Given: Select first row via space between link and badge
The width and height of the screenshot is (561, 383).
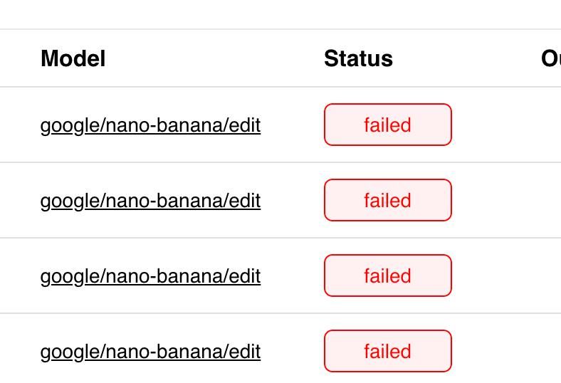Looking at the screenshot, I should tap(292, 125).
